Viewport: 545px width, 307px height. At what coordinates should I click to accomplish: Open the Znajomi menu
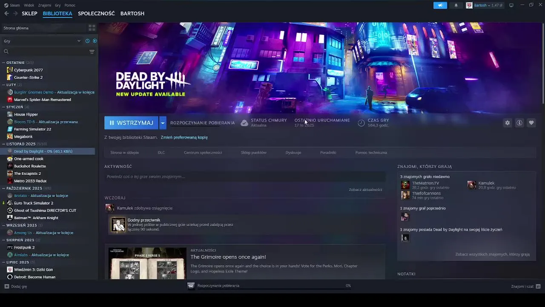[45, 6]
